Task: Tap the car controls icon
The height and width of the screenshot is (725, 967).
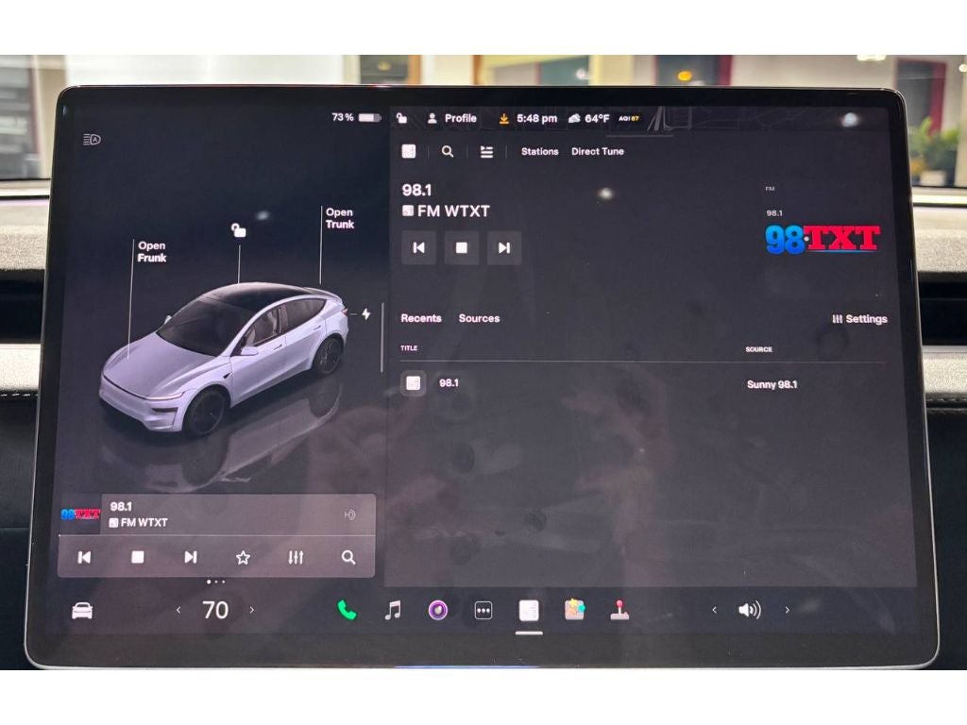Action: coord(83,611)
